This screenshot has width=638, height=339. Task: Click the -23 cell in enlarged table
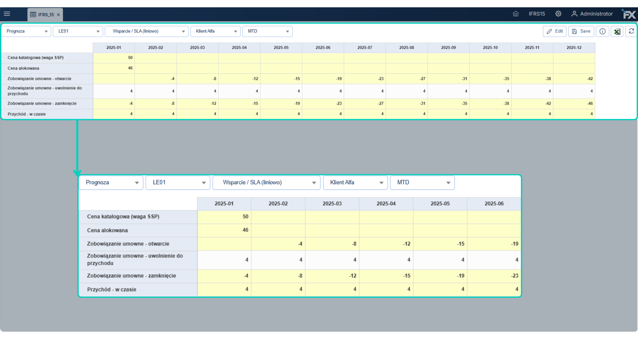494,276
